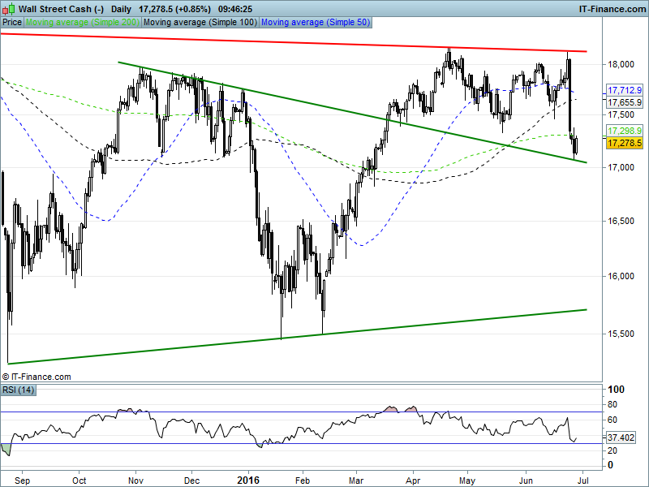Viewport: 649px width, 487px height.
Task: Click the Mar date axis label
Action: [x=356, y=481]
